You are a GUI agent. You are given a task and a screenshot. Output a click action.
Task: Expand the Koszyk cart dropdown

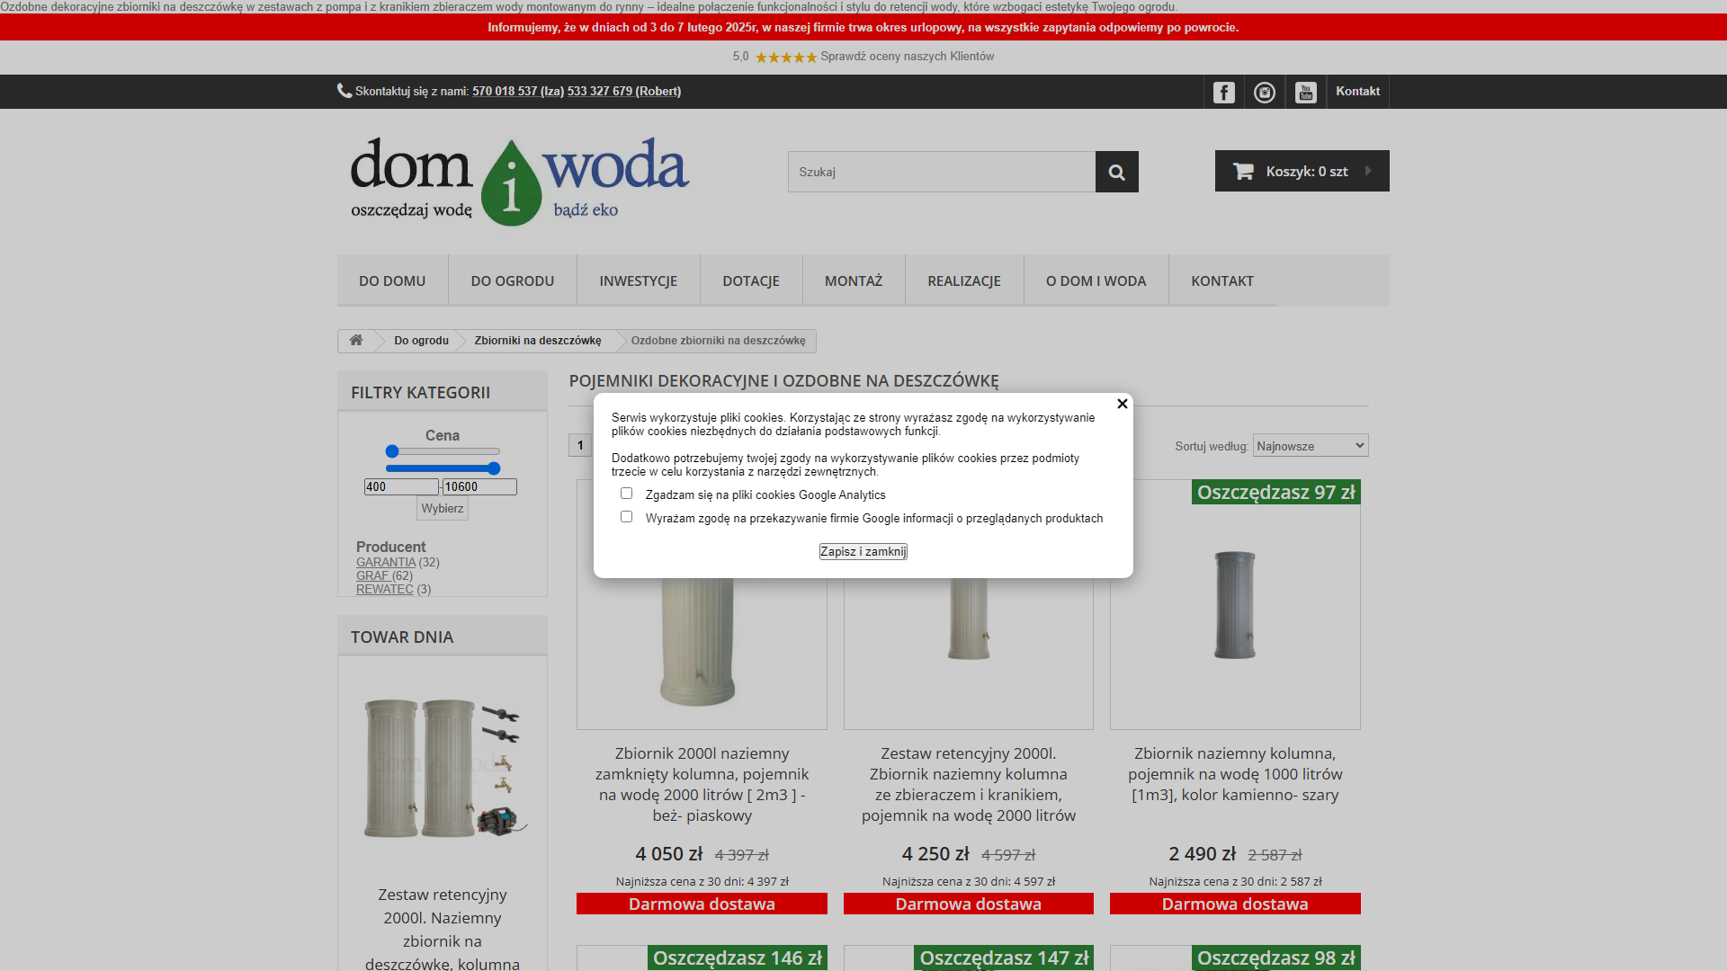pos(1302,171)
